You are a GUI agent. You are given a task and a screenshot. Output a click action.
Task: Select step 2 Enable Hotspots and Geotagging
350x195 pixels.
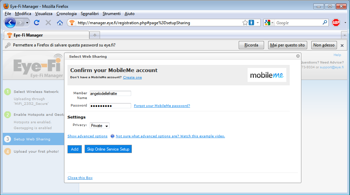point(34,115)
